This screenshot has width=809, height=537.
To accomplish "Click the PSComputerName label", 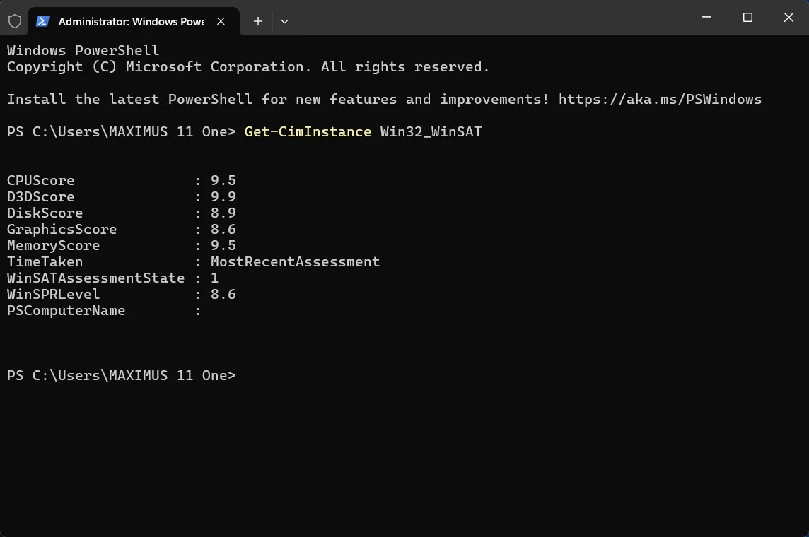I will (66, 311).
